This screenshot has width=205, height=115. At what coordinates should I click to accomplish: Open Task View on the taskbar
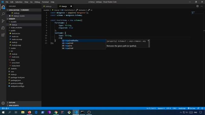tap(16, 112)
